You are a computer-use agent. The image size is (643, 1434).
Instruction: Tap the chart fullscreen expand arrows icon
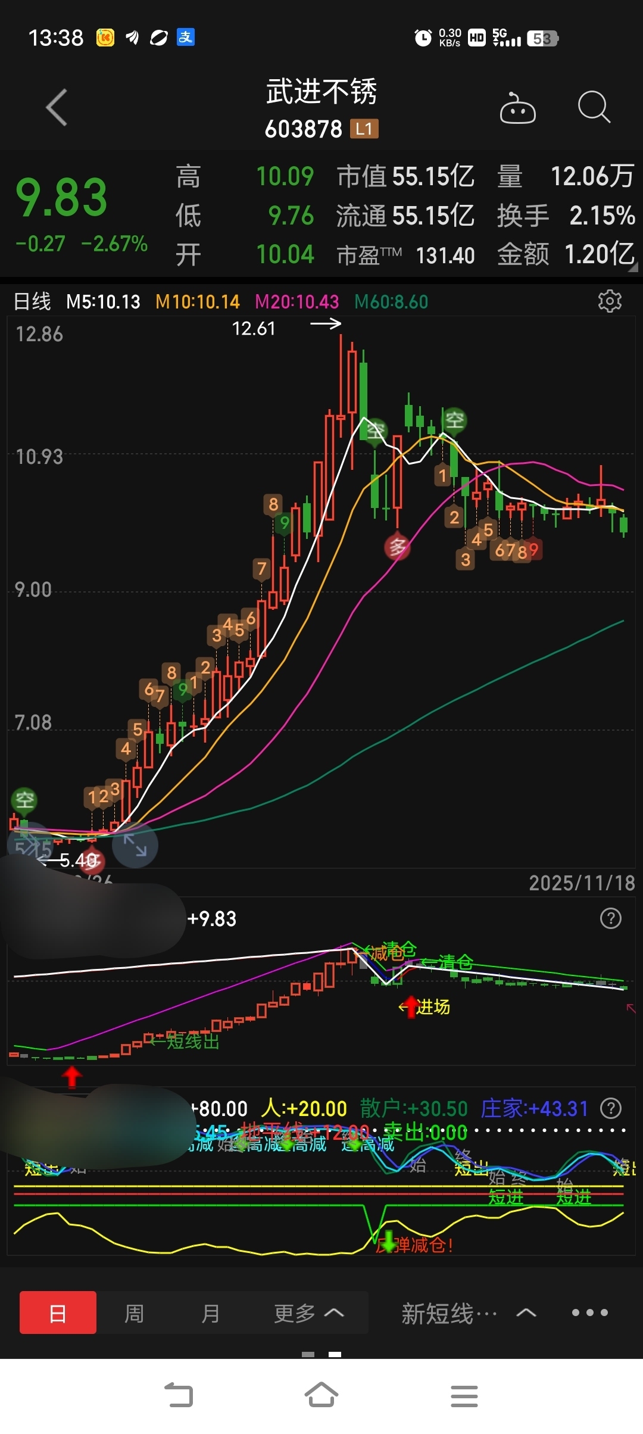[x=135, y=844]
